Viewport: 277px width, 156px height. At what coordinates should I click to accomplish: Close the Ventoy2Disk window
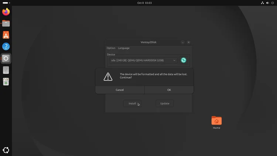click(x=188, y=42)
